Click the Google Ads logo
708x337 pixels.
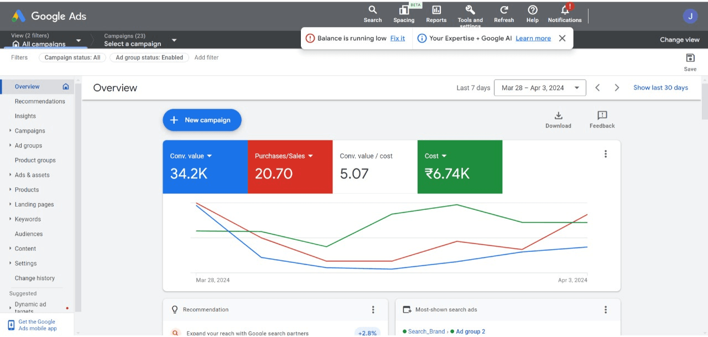pos(49,16)
